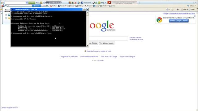
Task: Click the Games toolbar icon
Action: (x=69, y=6)
